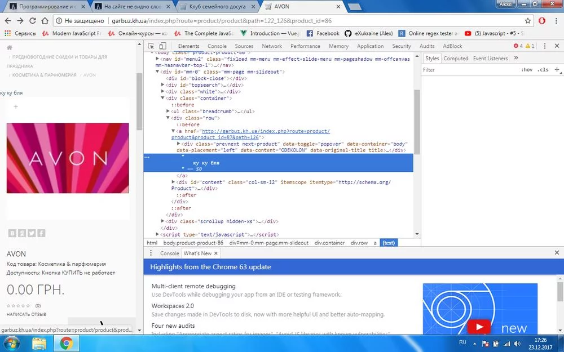Close the bottom drawer panel

coord(557,253)
